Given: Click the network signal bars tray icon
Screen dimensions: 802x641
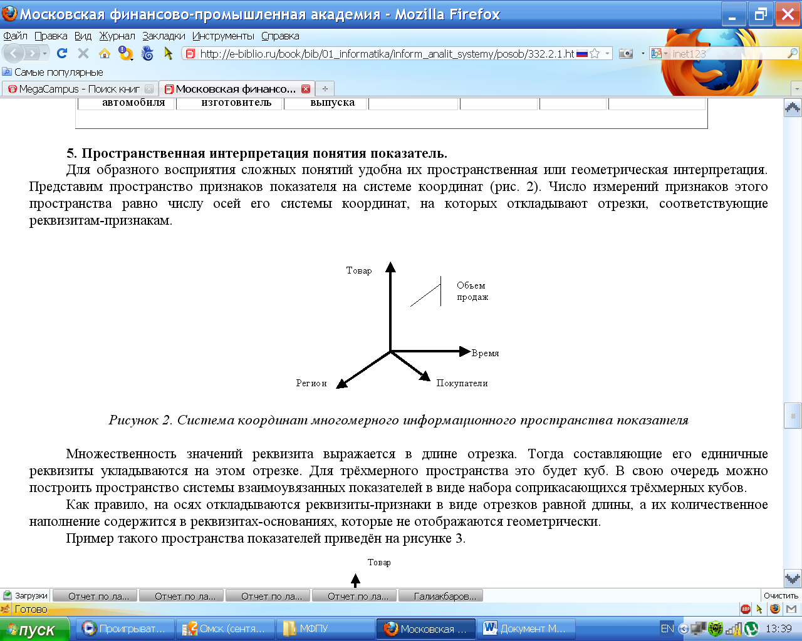Looking at the screenshot, I should tap(734, 628).
